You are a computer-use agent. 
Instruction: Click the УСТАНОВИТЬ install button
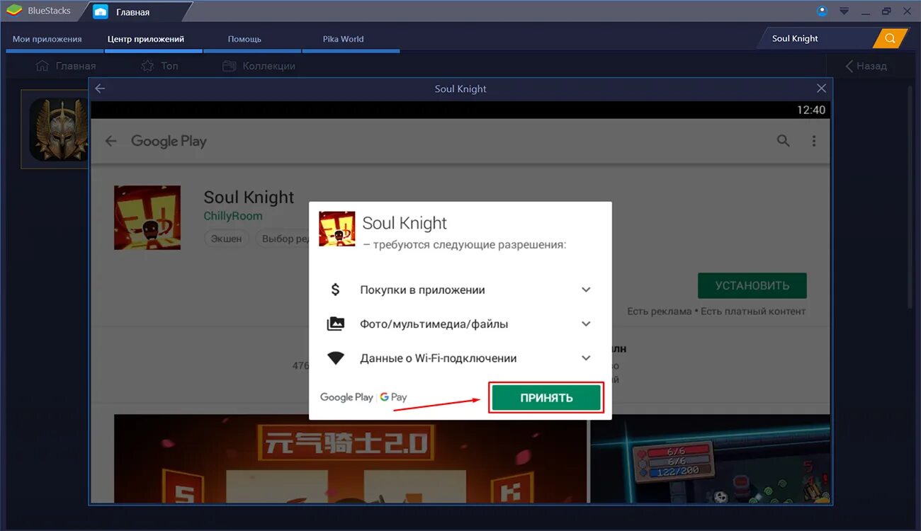point(752,285)
